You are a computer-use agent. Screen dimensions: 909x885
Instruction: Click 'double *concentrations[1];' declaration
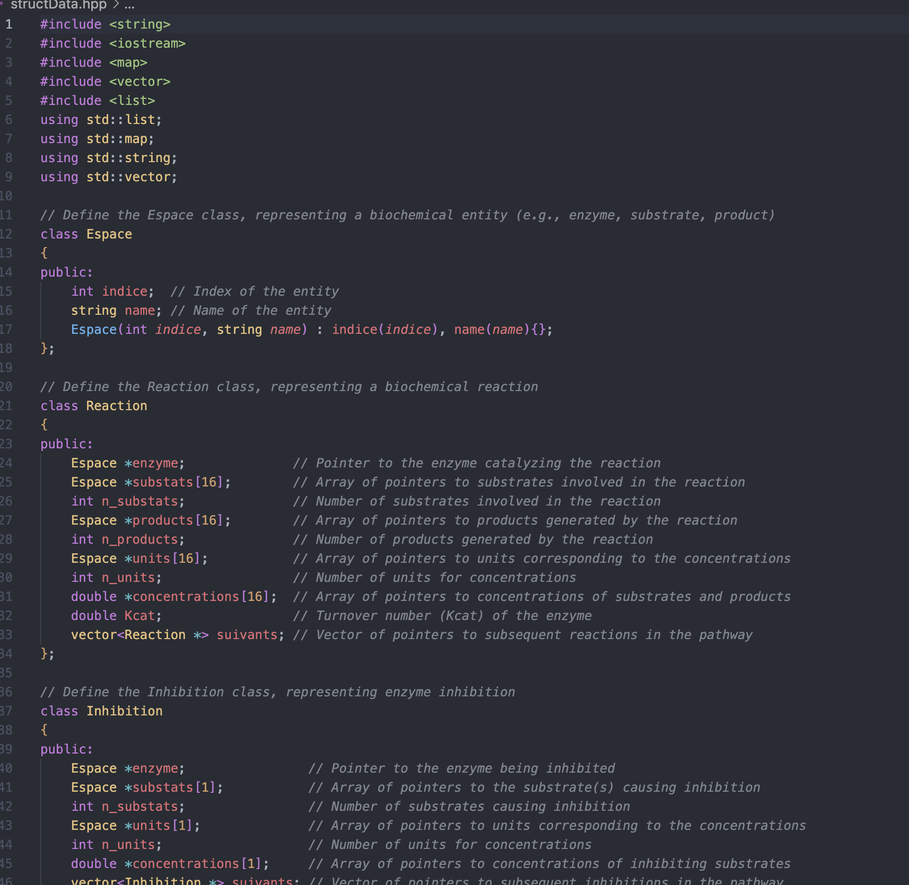pyautogui.click(x=170, y=864)
